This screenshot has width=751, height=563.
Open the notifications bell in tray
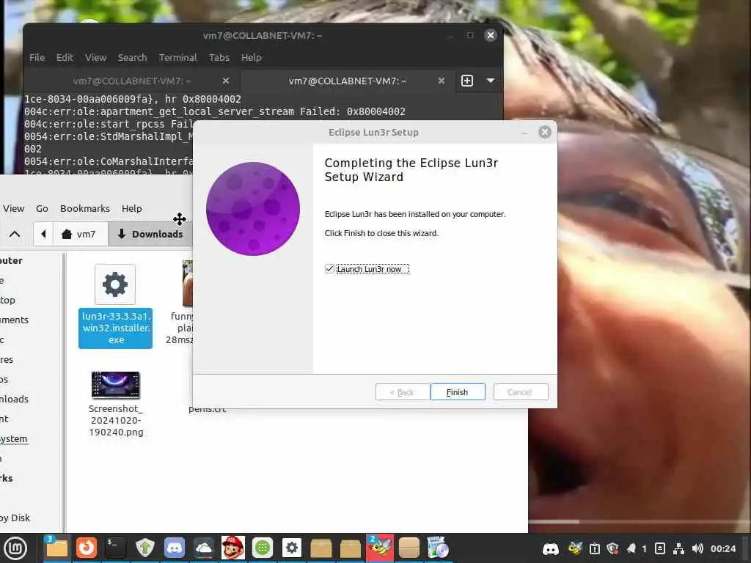click(631, 548)
